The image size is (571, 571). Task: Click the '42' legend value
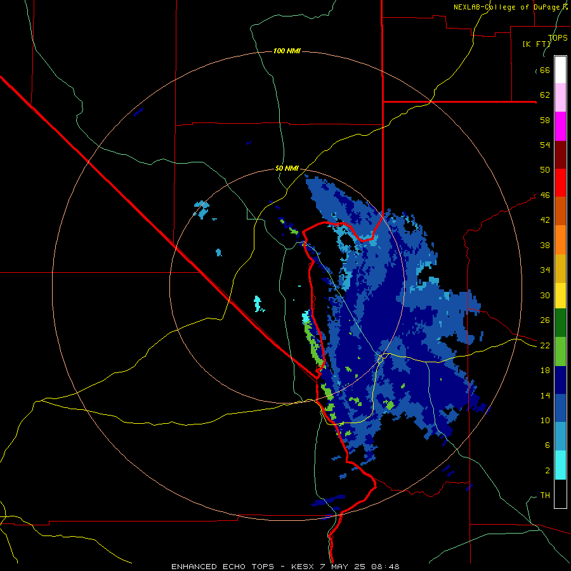point(545,220)
